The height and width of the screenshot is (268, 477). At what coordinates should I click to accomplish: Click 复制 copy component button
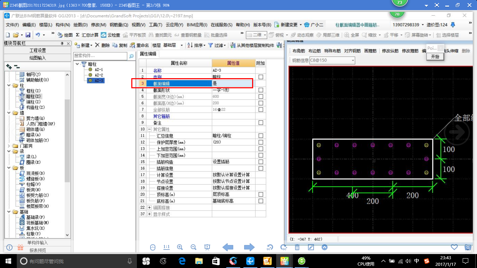tap(120, 45)
